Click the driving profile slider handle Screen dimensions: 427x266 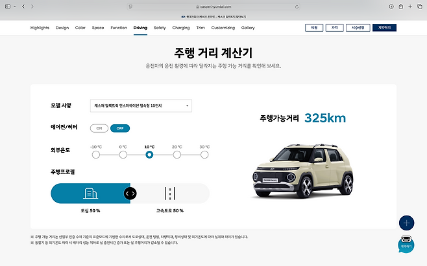coord(130,193)
